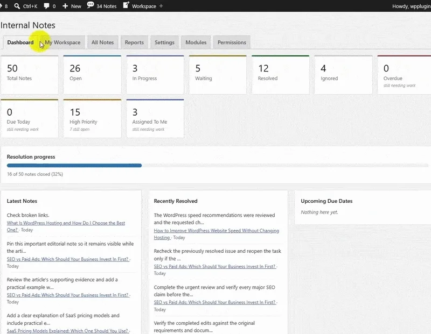The width and height of the screenshot is (431, 334).
Task: Open 'SaaS Pricing Models Explained' link
Action: pyautogui.click(x=67, y=331)
